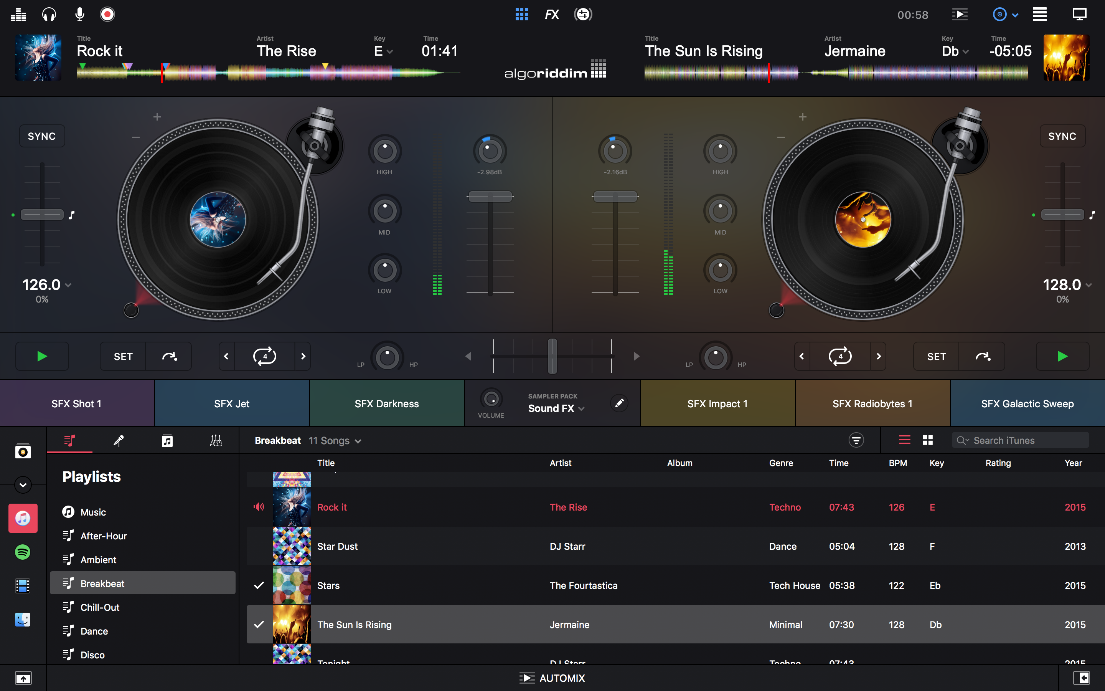Trigger the SFX Darkness sample pad
The image size is (1105, 691).
click(x=387, y=403)
